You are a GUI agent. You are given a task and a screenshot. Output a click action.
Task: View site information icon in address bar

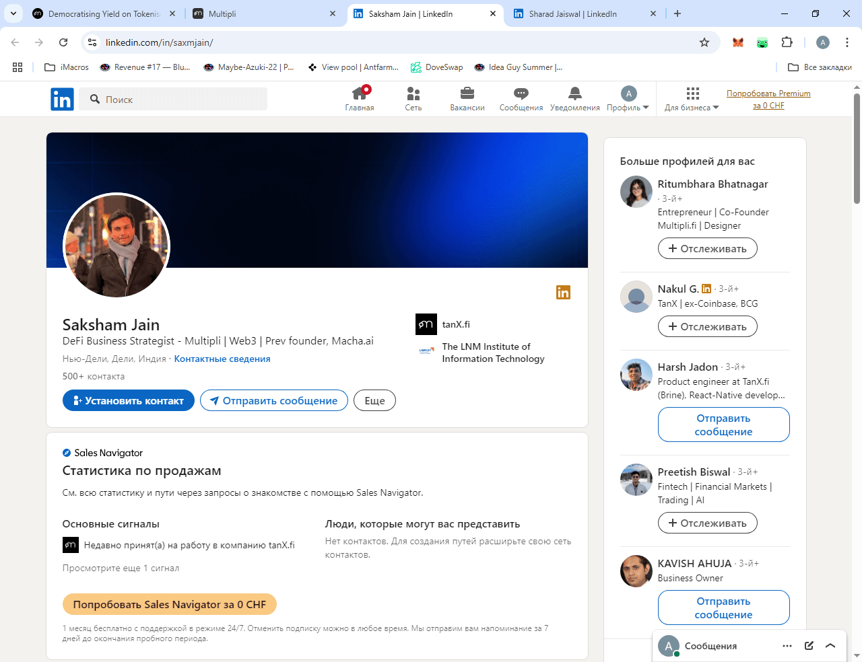92,42
